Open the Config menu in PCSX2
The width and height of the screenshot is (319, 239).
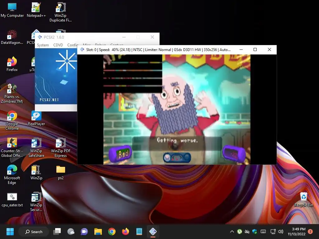(x=72, y=45)
